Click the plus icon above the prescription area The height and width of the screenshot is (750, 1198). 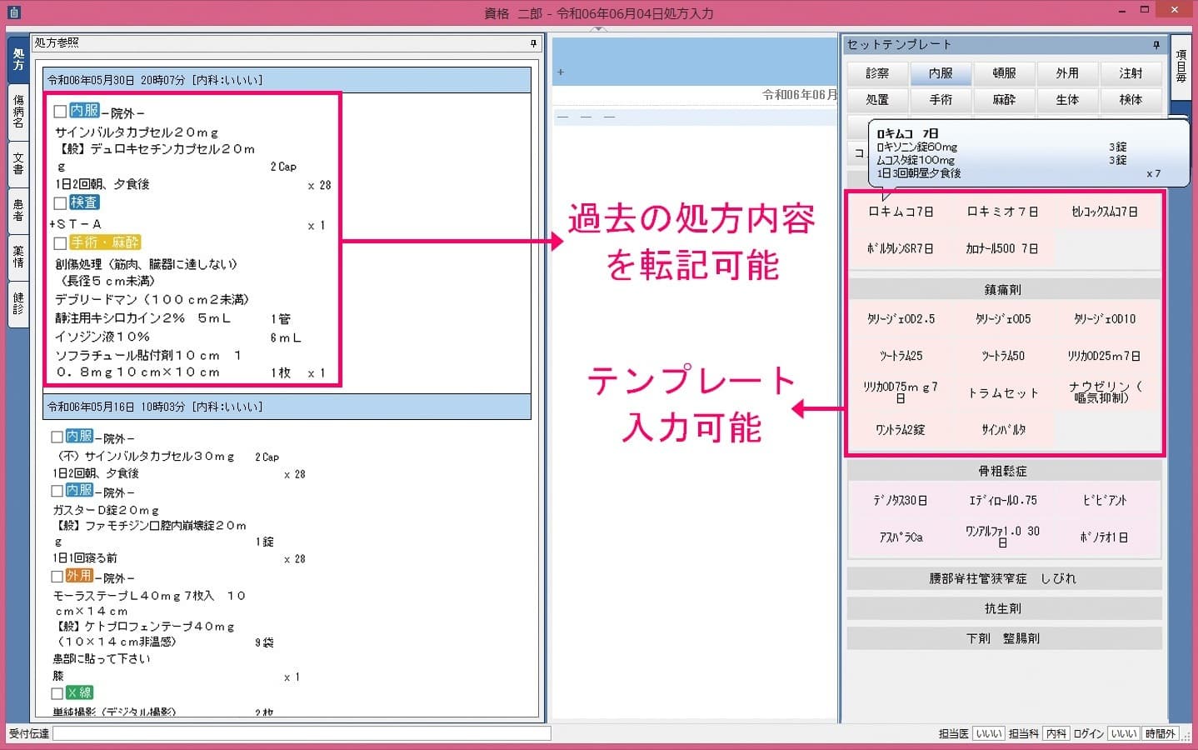(x=561, y=72)
